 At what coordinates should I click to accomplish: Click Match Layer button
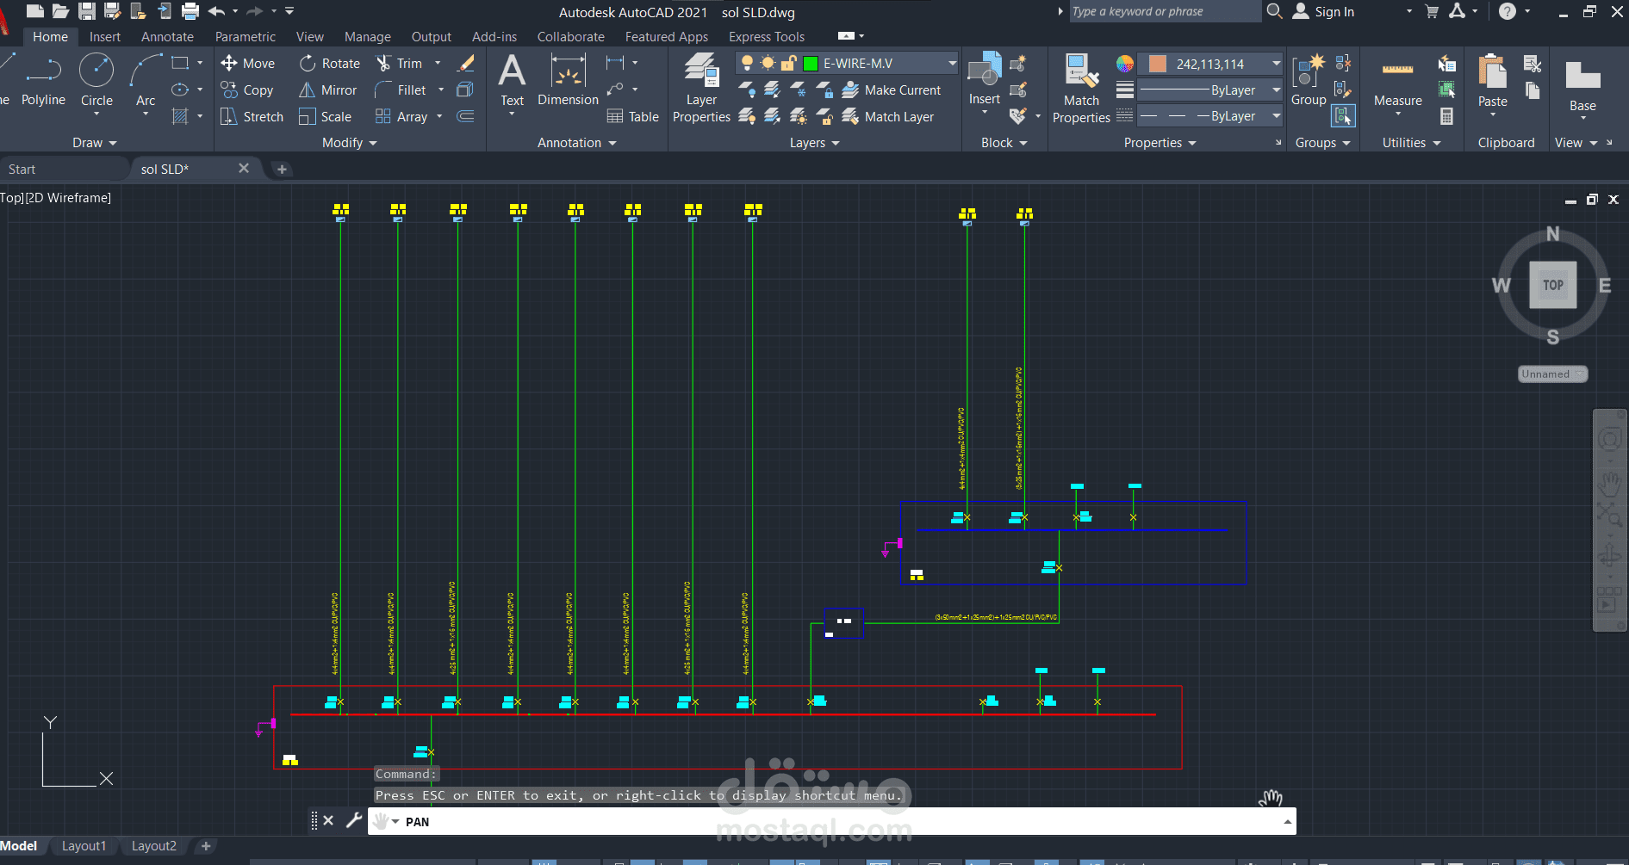click(888, 116)
